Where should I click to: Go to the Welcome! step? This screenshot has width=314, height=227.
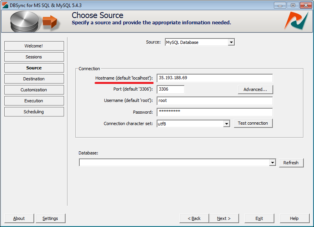point(34,46)
